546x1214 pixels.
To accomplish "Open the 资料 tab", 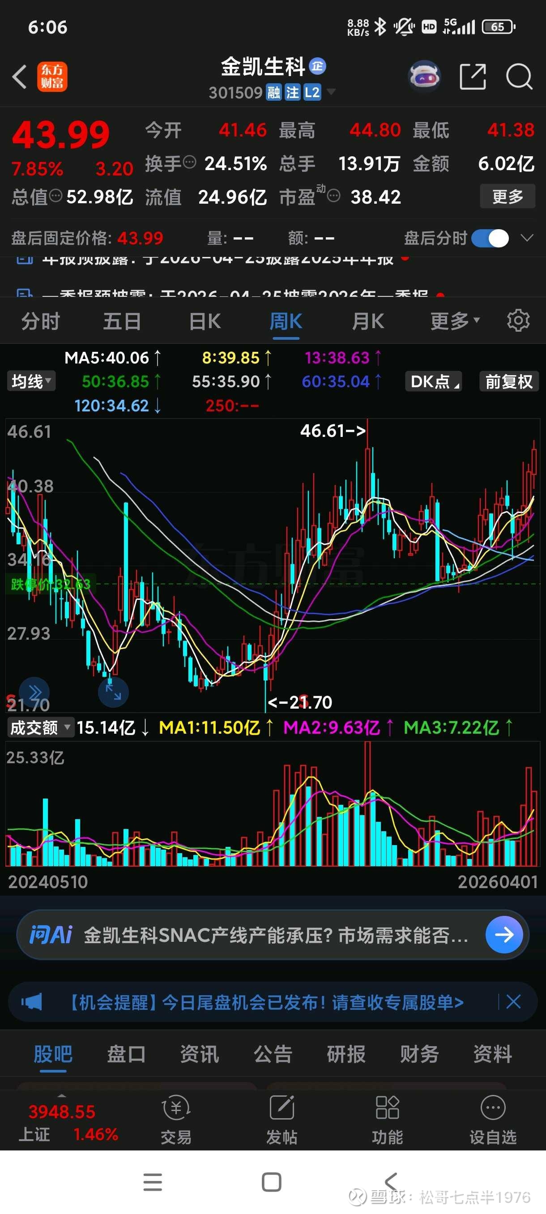I will click(493, 1054).
